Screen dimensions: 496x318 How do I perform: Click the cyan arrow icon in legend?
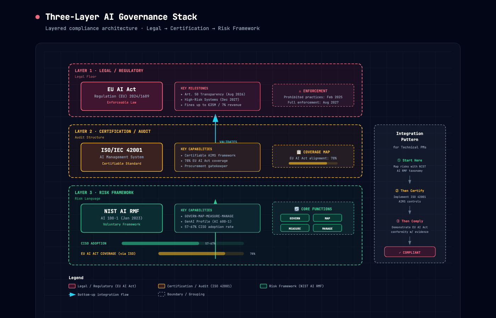[x=72, y=294]
